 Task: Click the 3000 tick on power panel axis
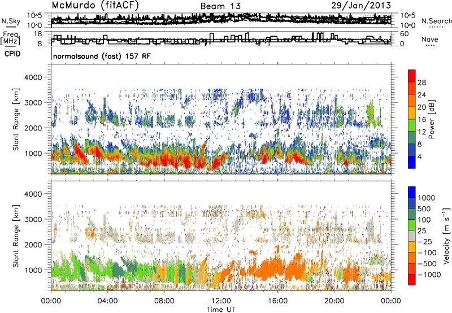(x=33, y=103)
